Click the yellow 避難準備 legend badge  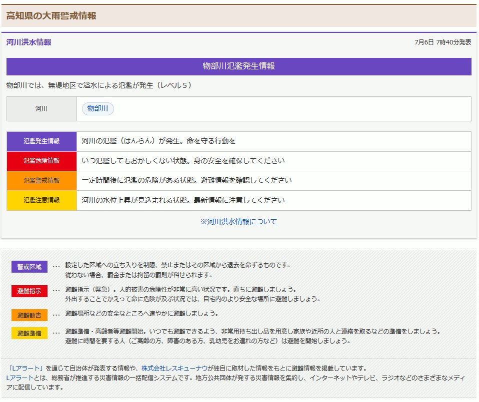29,333
